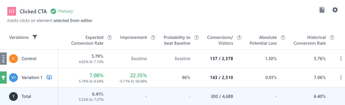
Task: Click the 6.41% total conversion rate
Action: (98, 94)
